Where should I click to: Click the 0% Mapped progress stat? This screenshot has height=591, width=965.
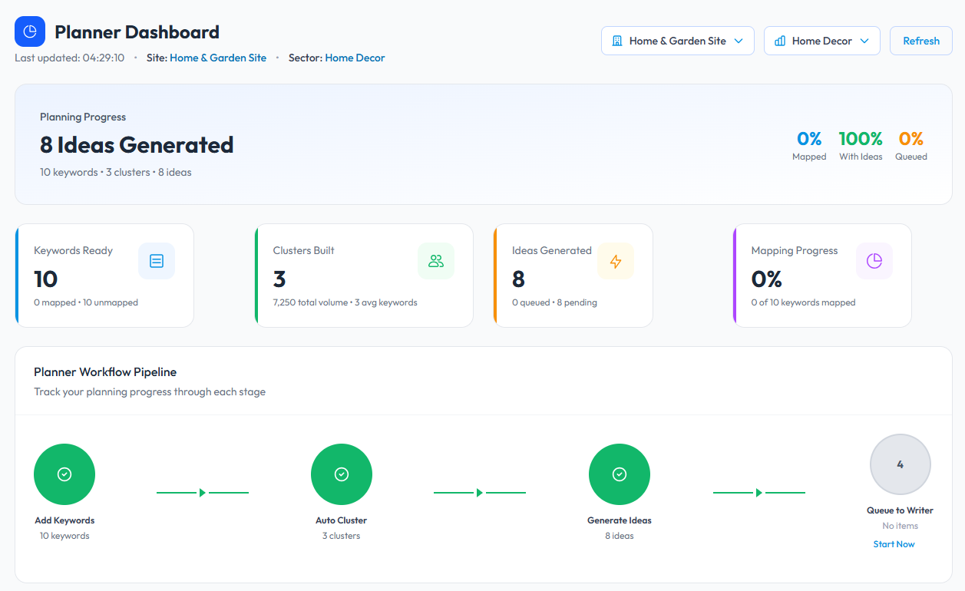point(809,145)
